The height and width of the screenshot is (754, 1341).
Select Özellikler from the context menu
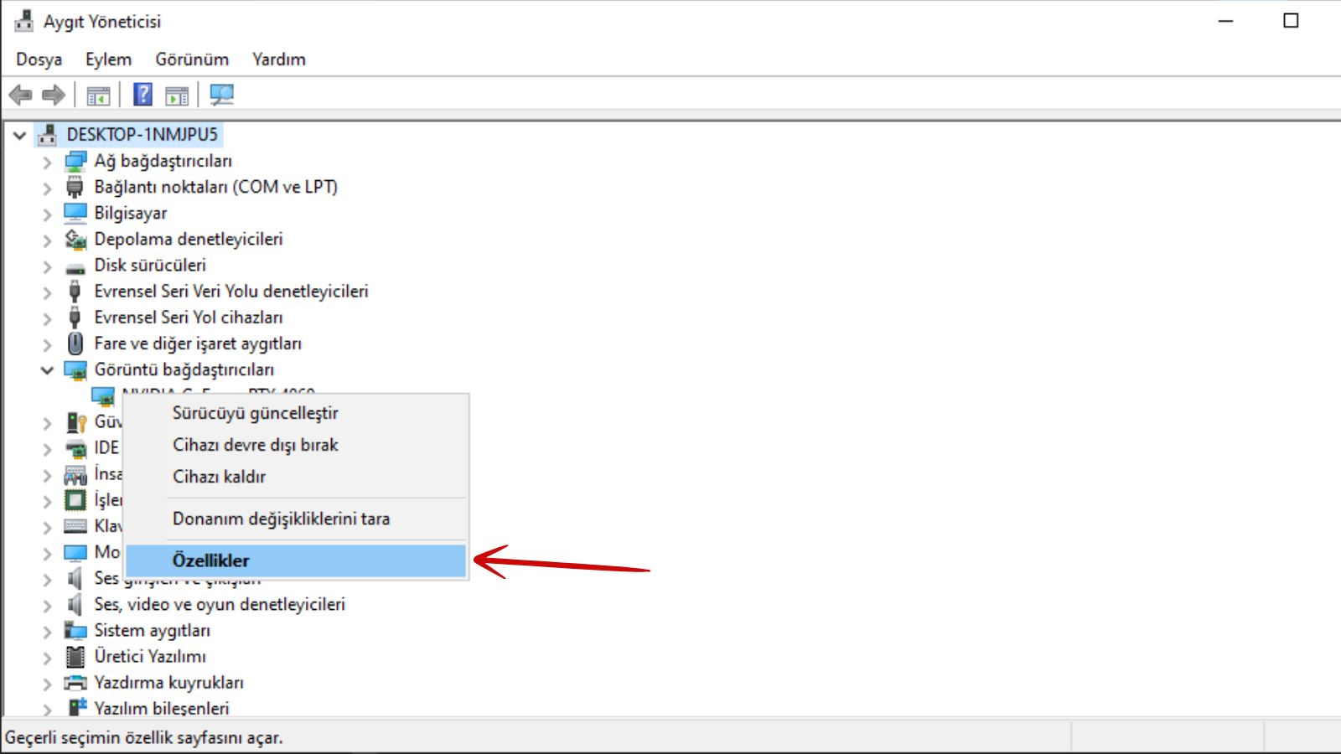point(211,560)
